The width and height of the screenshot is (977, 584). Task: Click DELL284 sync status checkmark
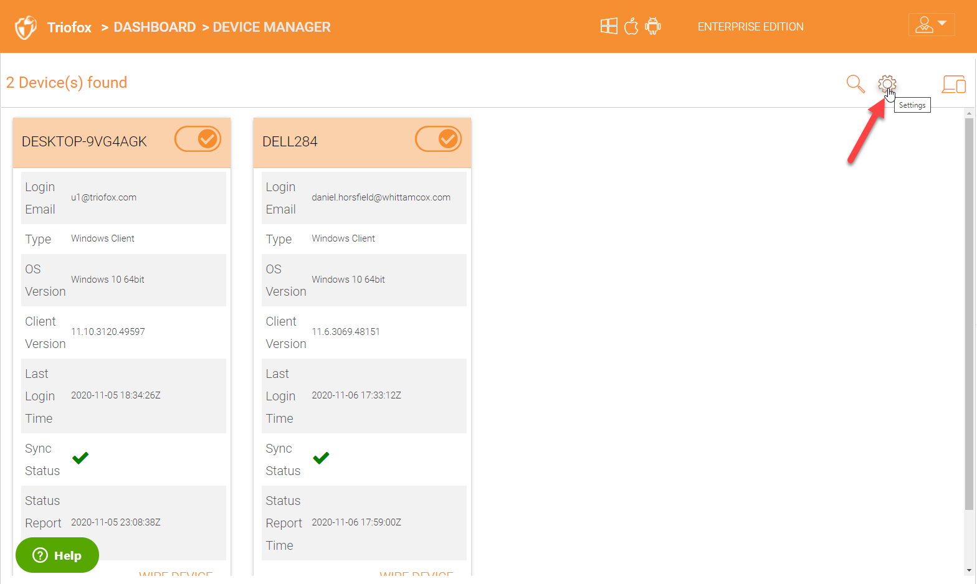(321, 458)
